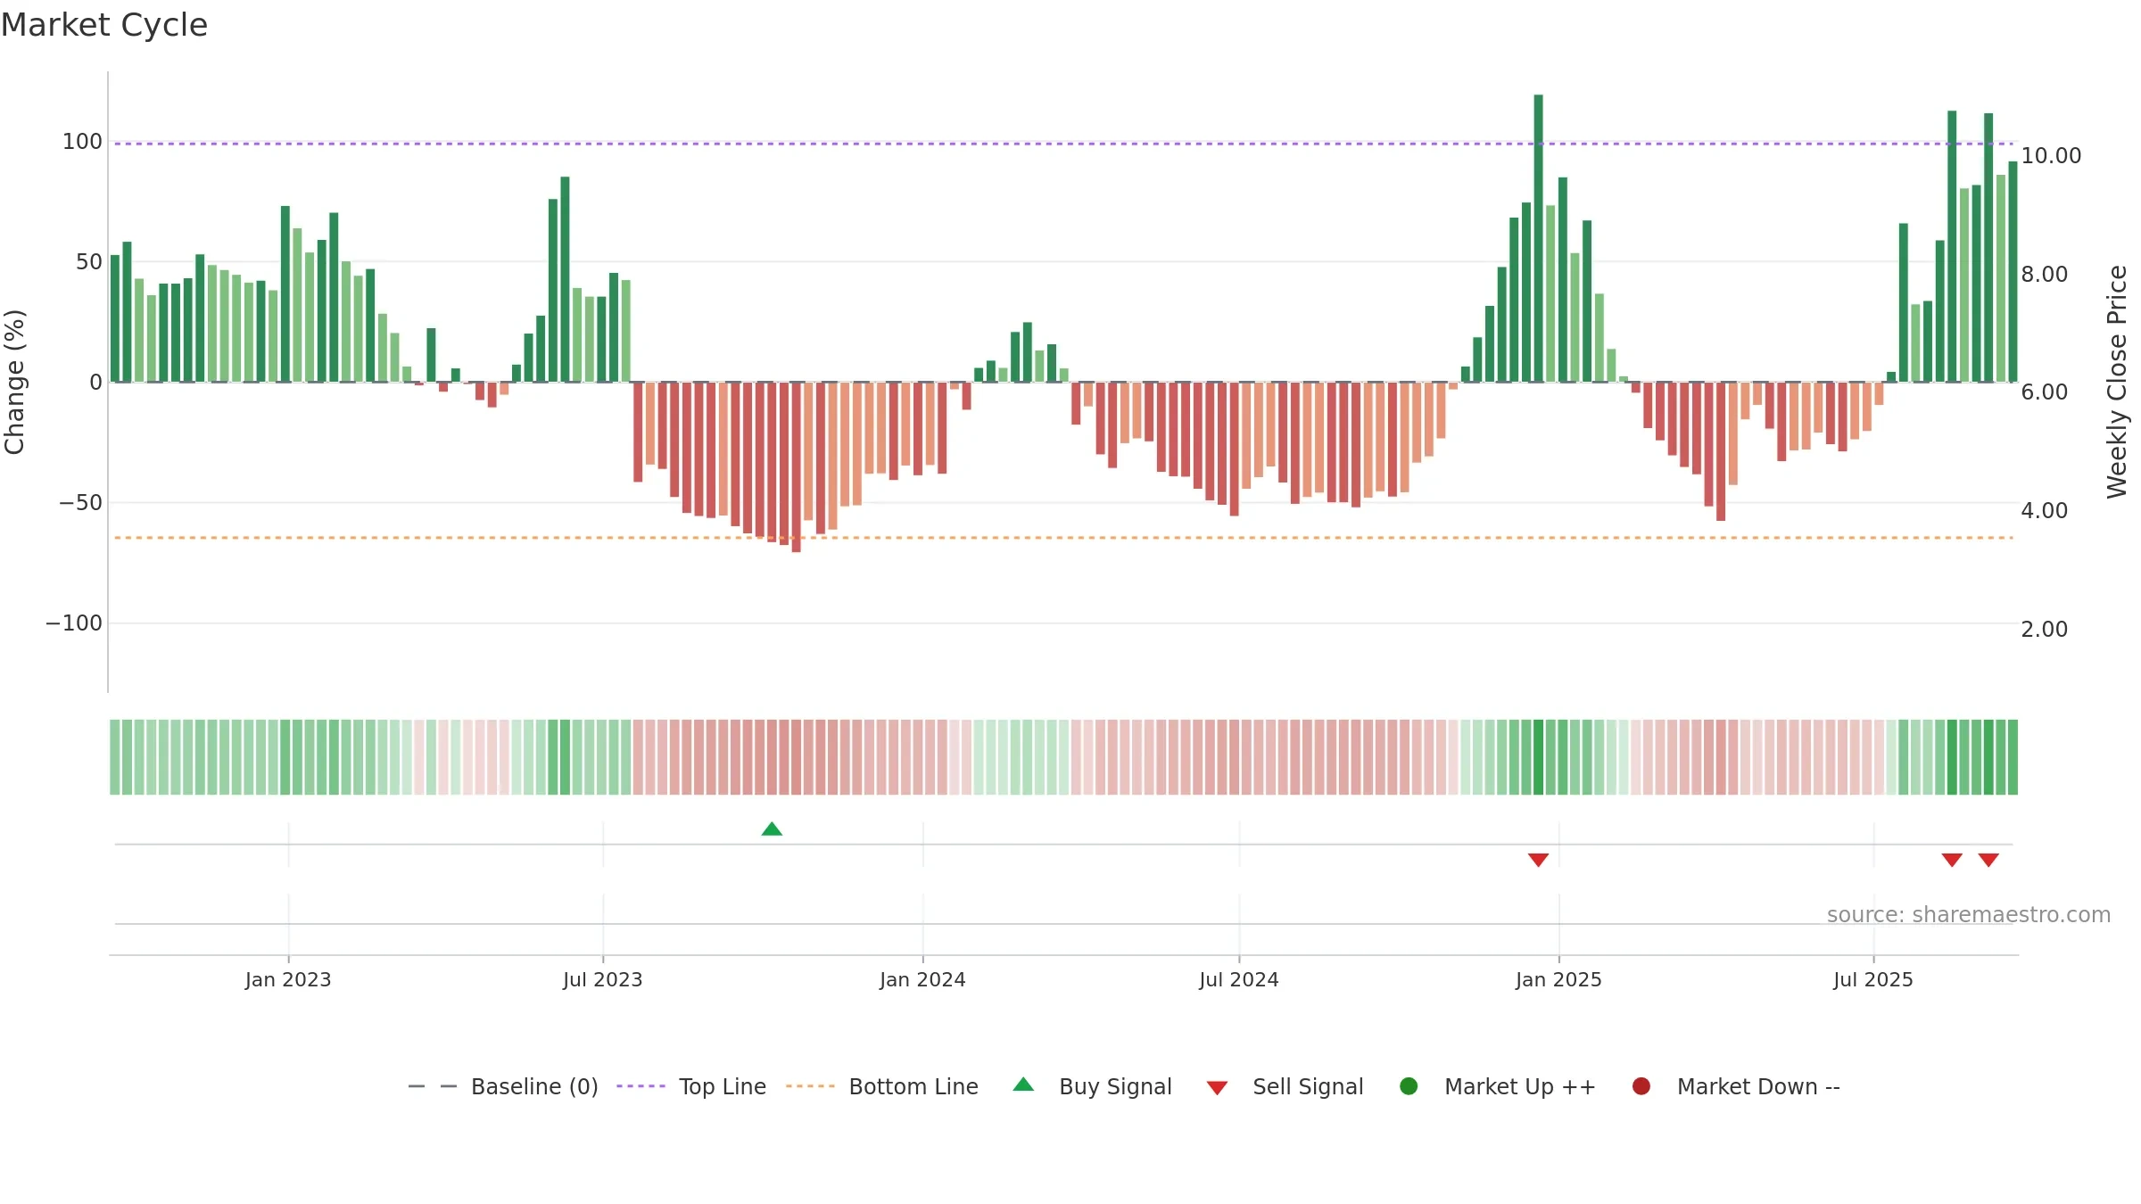The image size is (2141, 1204).
Task: Click the red Sell Signal legend triangle
Action: 1217,1088
